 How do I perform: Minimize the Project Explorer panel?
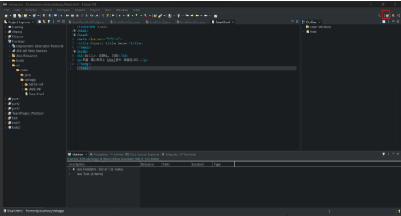[x=58, y=22]
